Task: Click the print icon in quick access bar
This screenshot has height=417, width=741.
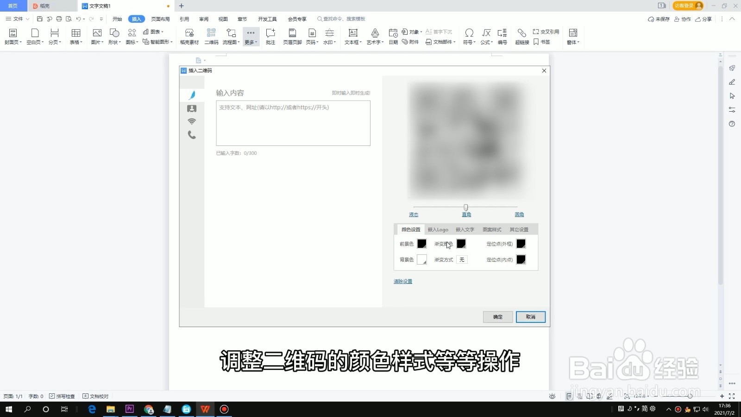Action: pyautogui.click(x=59, y=19)
